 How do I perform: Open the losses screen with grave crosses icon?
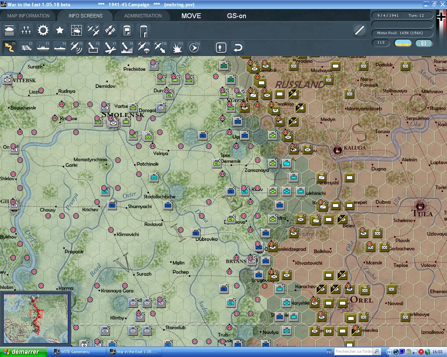(26, 30)
